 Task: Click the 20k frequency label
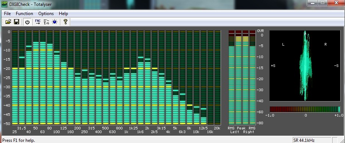pos(217,128)
